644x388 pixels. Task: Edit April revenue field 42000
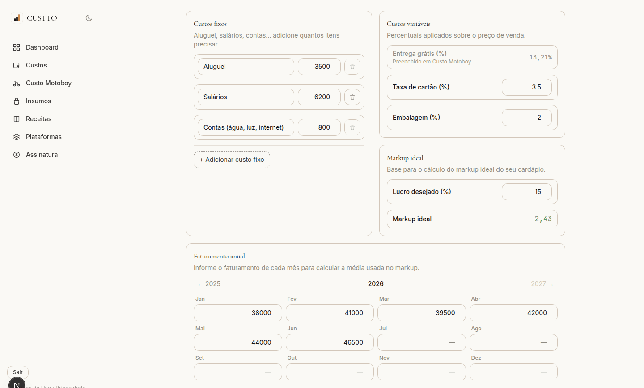coord(513,313)
